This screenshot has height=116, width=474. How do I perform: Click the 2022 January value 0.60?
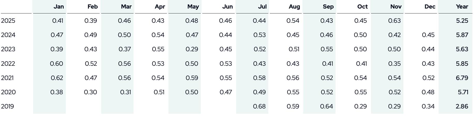click(x=57, y=64)
